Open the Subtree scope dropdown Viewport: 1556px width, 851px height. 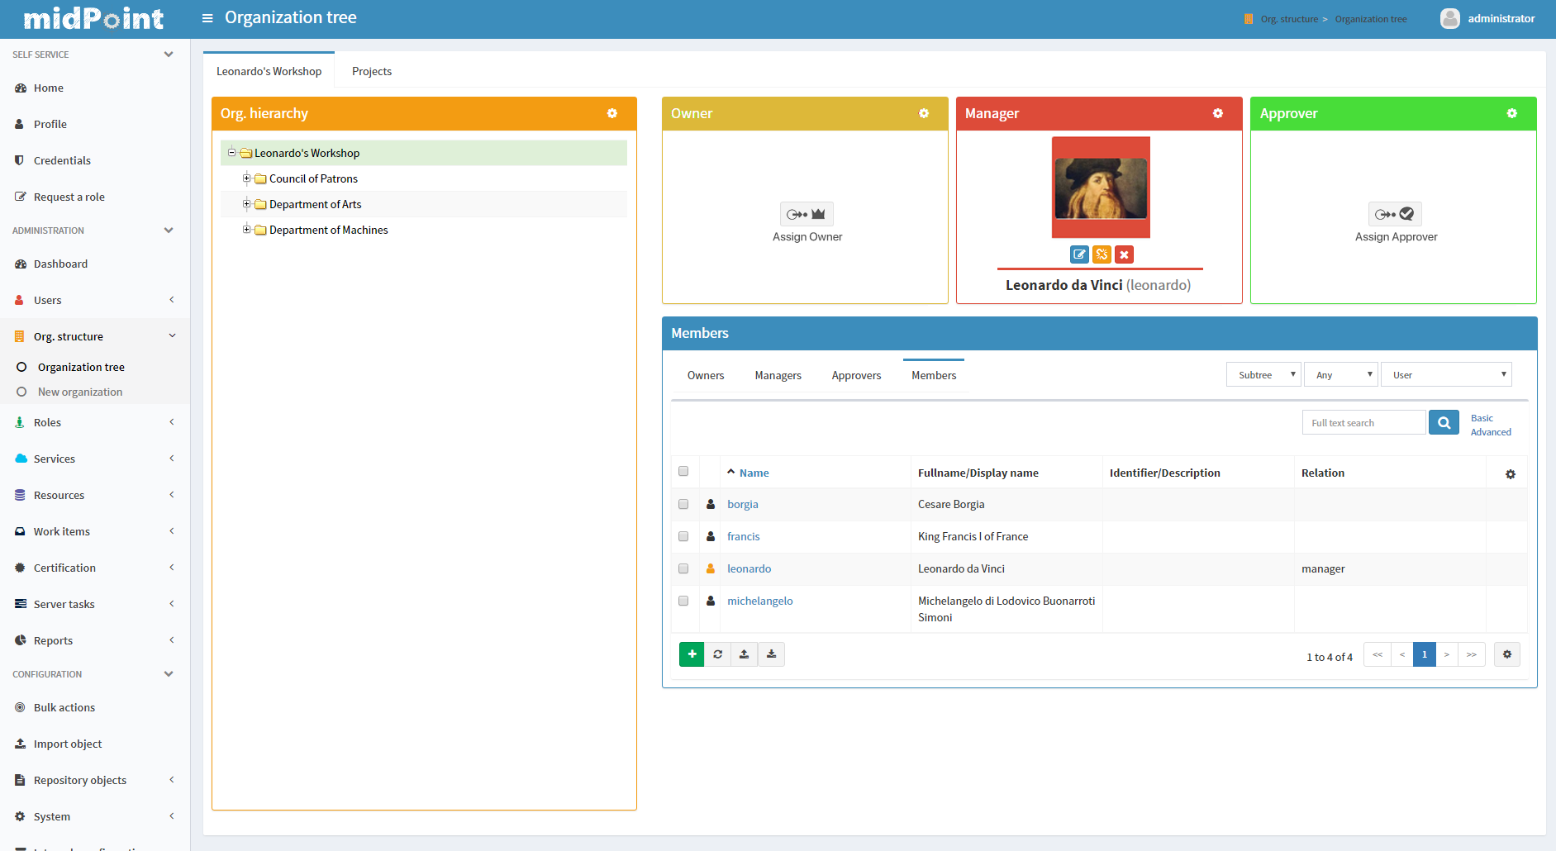pos(1263,375)
